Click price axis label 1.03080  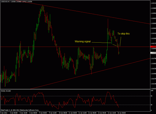tap(154, 8)
